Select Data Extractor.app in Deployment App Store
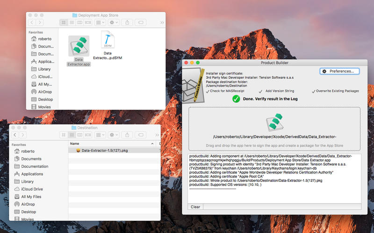Viewport: 374px width, 233px height. [79, 51]
